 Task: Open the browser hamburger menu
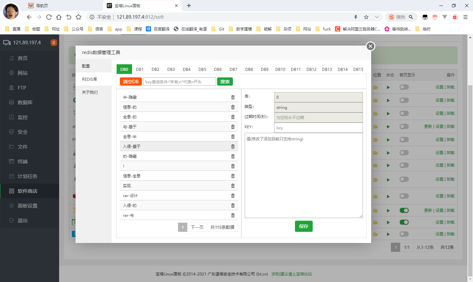pos(465,17)
